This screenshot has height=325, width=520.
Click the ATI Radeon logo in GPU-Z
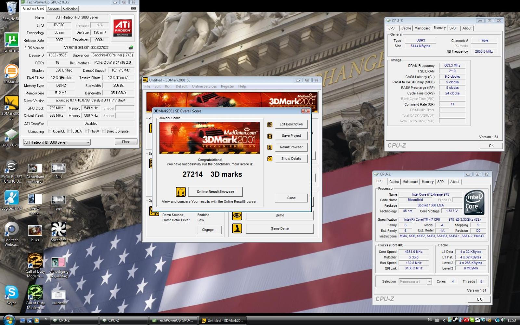pos(123,28)
